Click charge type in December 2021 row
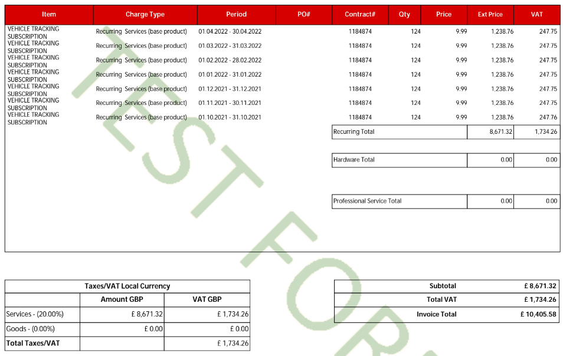This screenshot has width=563, height=356. (x=142, y=89)
